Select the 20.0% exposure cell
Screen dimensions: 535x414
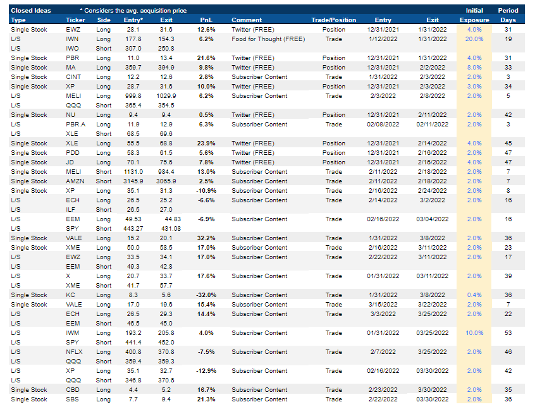point(474,39)
